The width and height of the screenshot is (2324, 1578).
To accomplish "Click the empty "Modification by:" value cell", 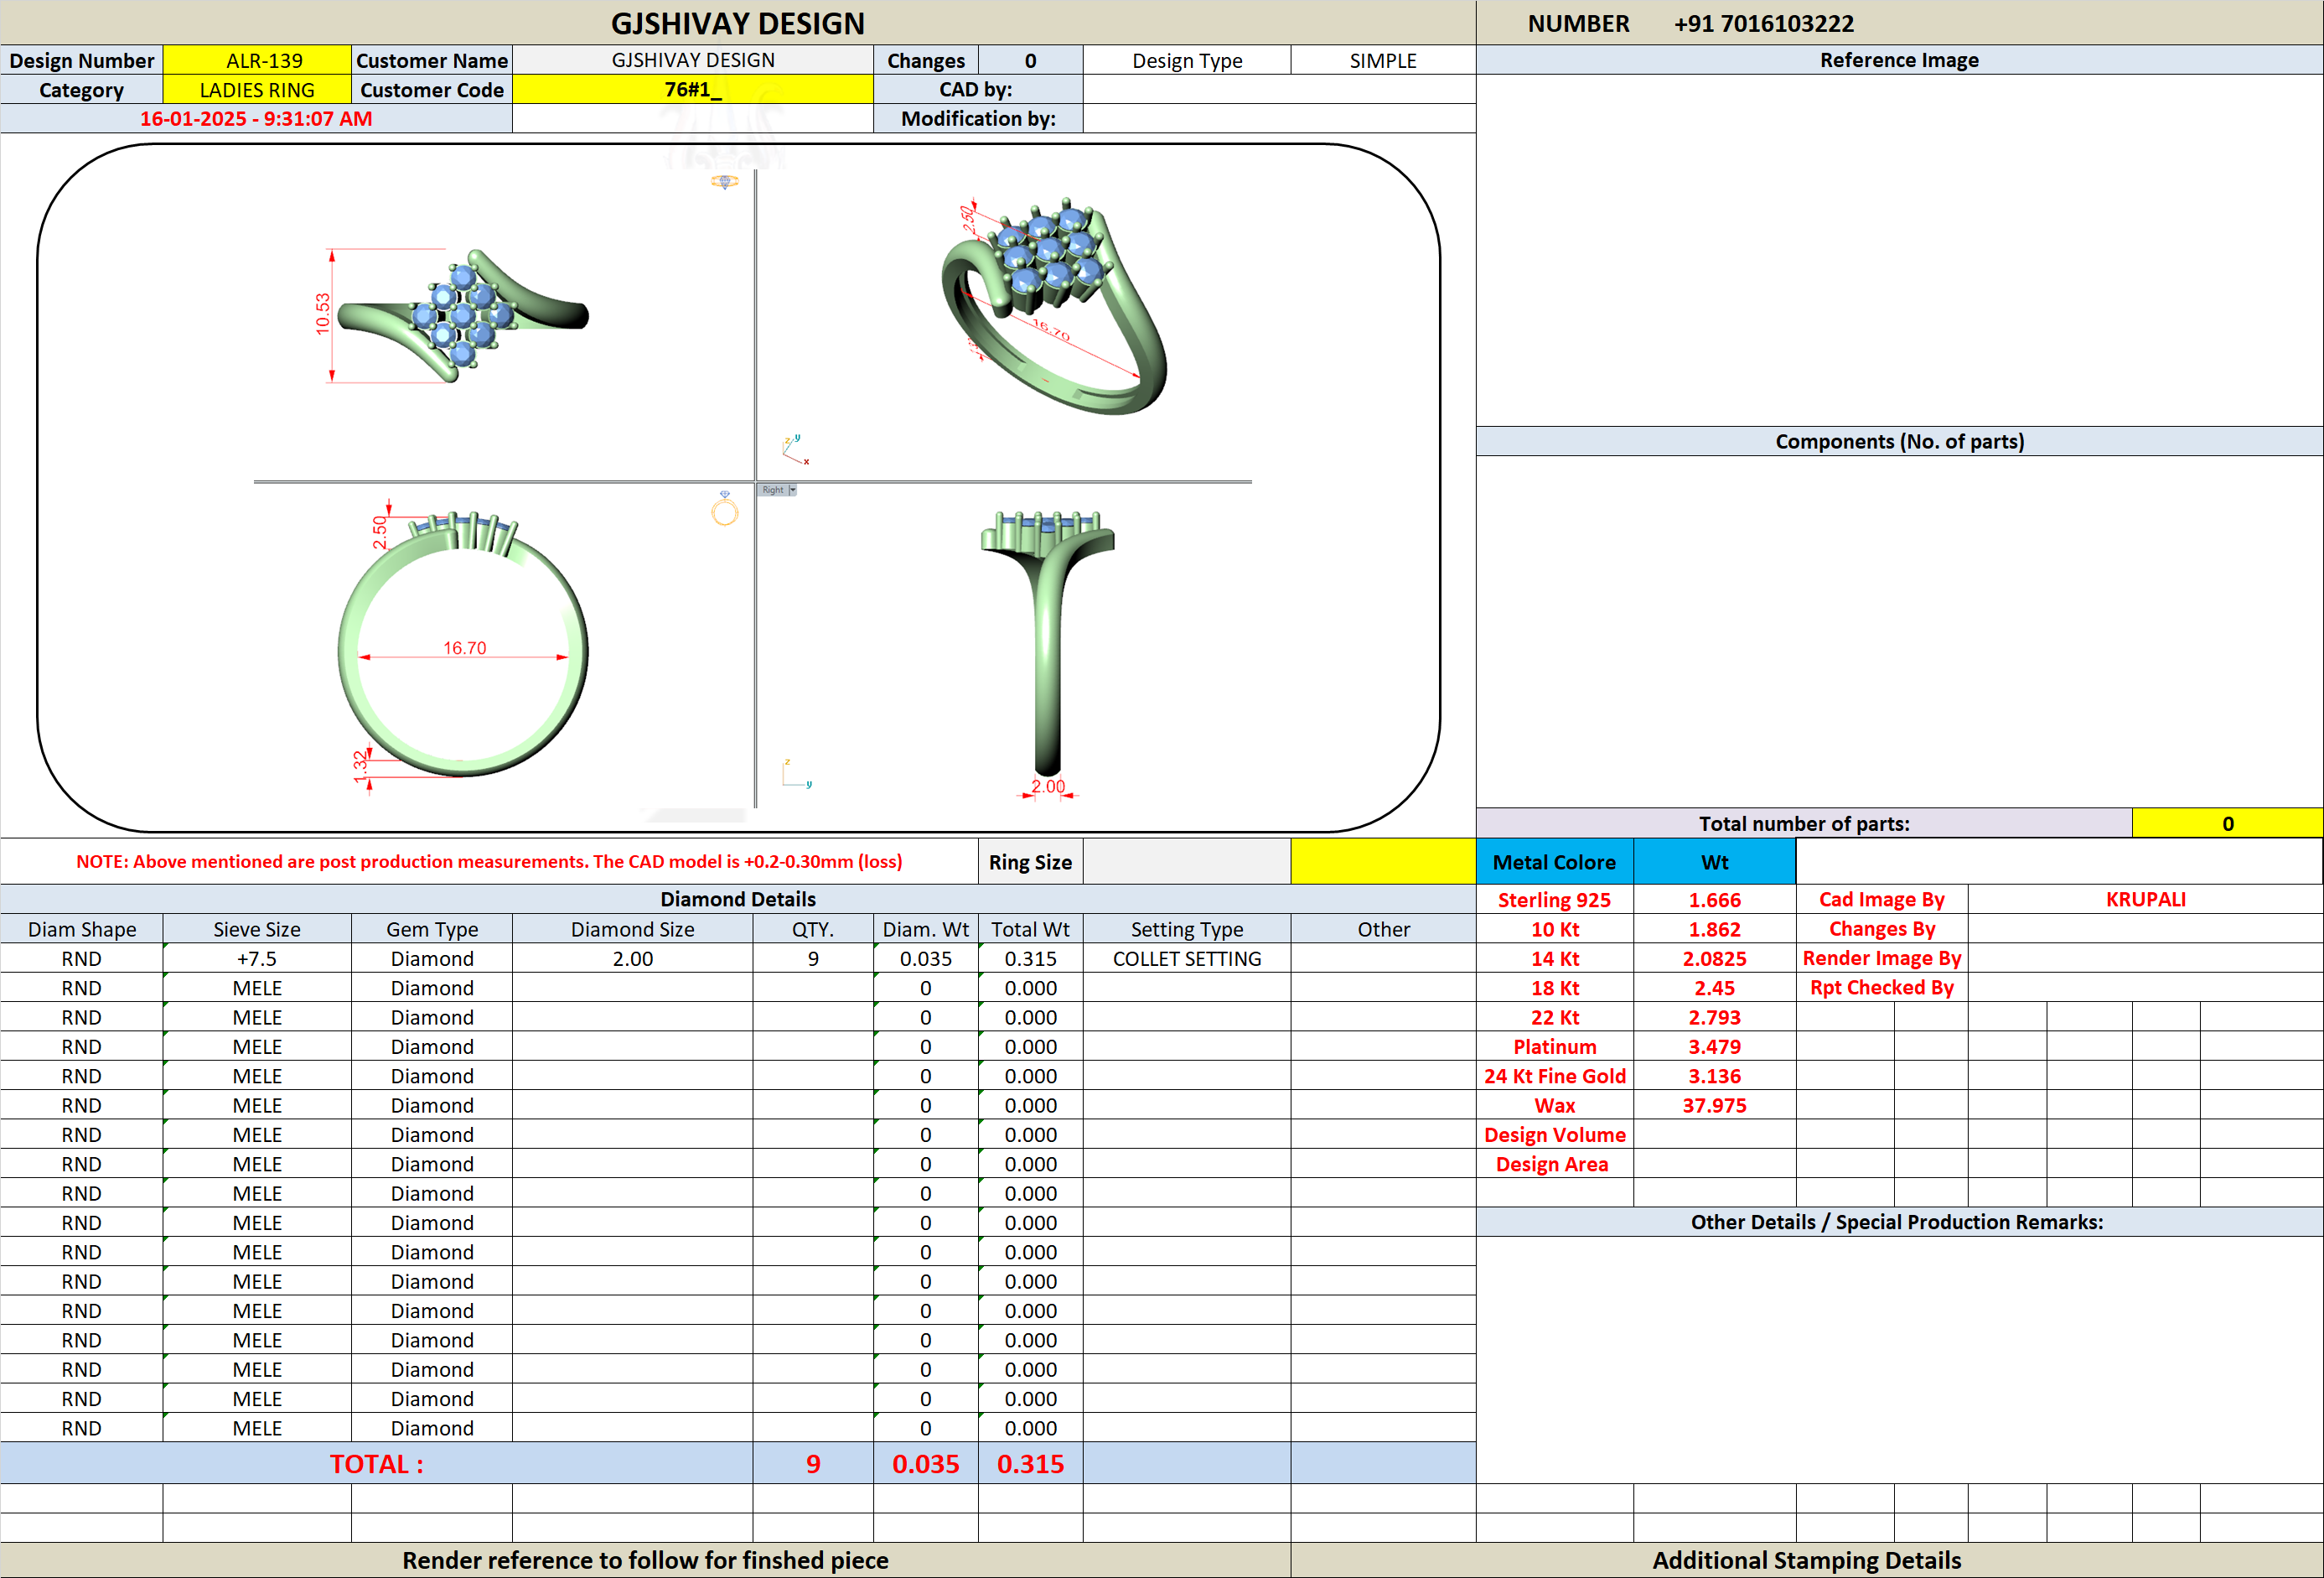I will coord(1279,119).
